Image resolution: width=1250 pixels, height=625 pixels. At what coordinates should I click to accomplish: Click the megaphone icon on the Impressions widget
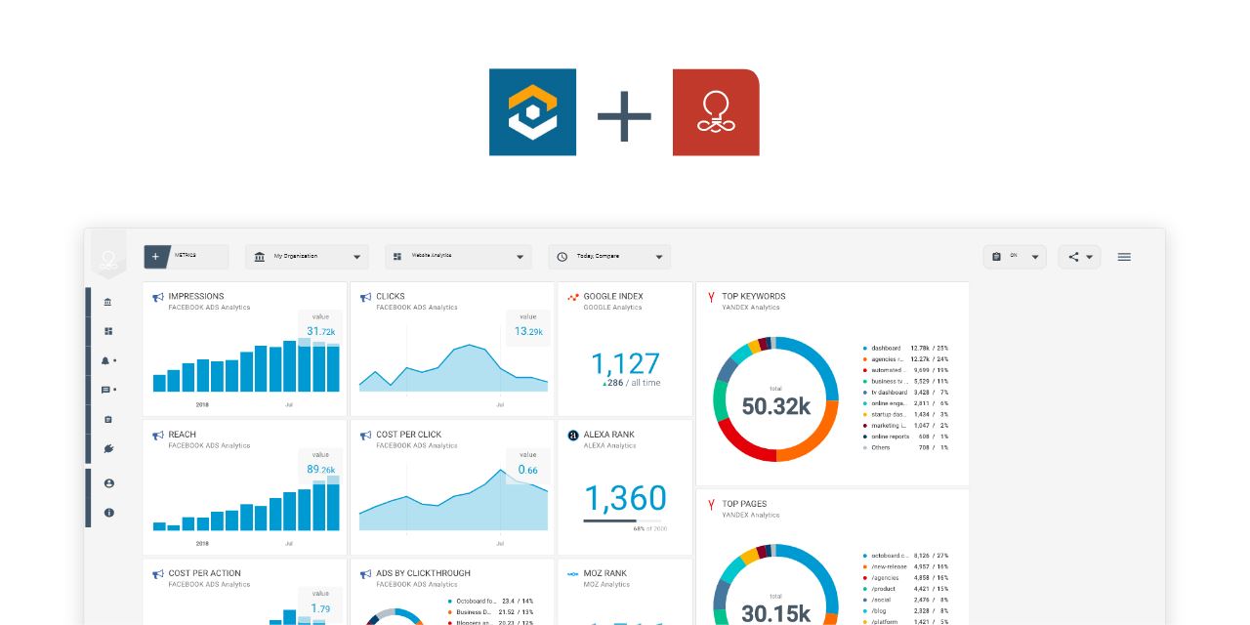pyautogui.click(x=158, y=297)
